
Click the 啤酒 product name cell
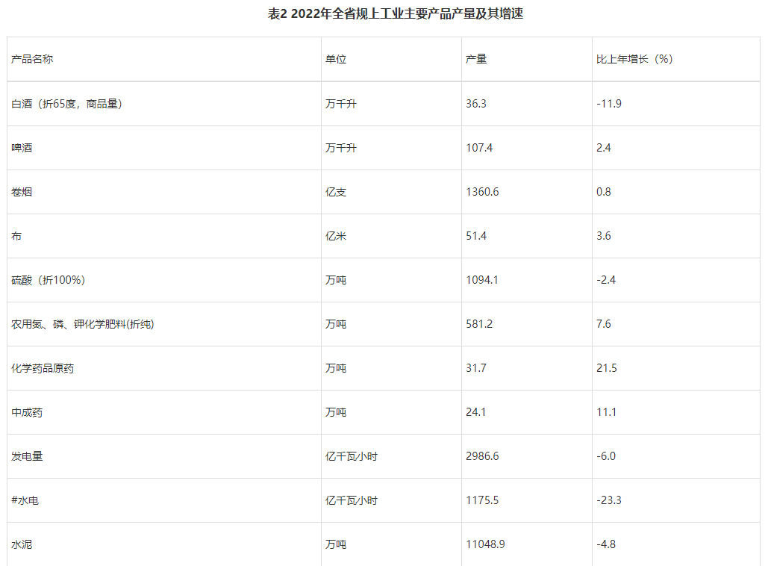click(22, 148)
